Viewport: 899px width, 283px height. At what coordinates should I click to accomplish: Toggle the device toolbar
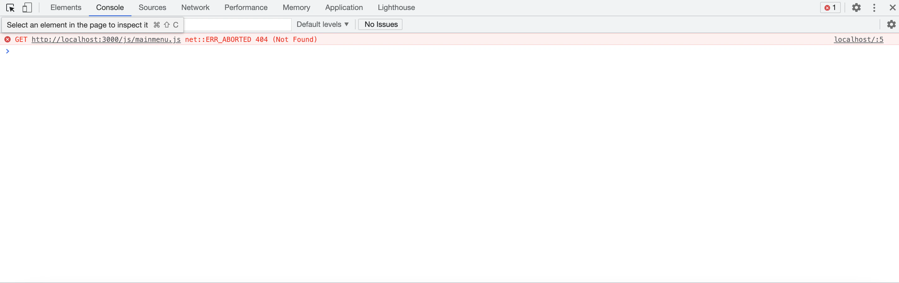27,7
